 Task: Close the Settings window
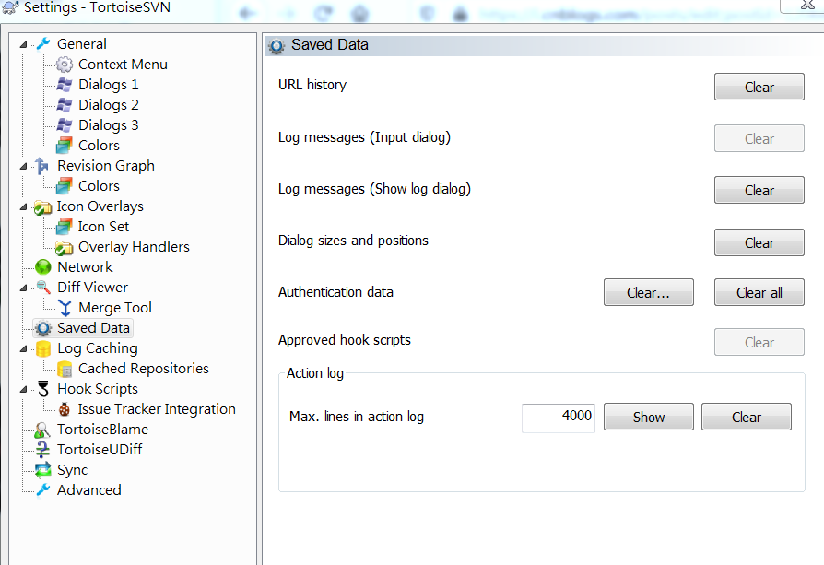(x=806, y=5)
